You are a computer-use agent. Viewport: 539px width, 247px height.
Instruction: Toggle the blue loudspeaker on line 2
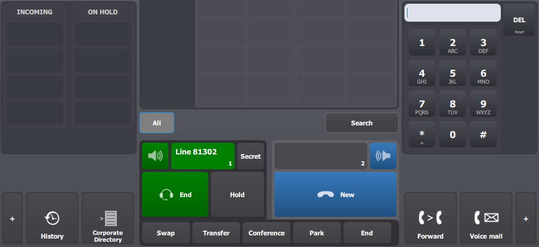(x=383, y=156)
